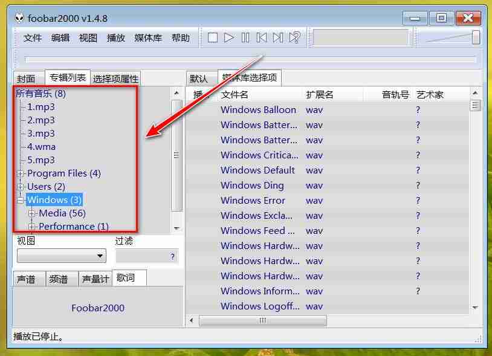Expand the Media (56) folder

pyautogui.click(x=31, y=213)
